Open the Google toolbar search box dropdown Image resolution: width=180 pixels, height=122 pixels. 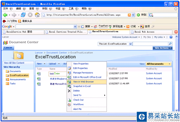tap(75, 27)
